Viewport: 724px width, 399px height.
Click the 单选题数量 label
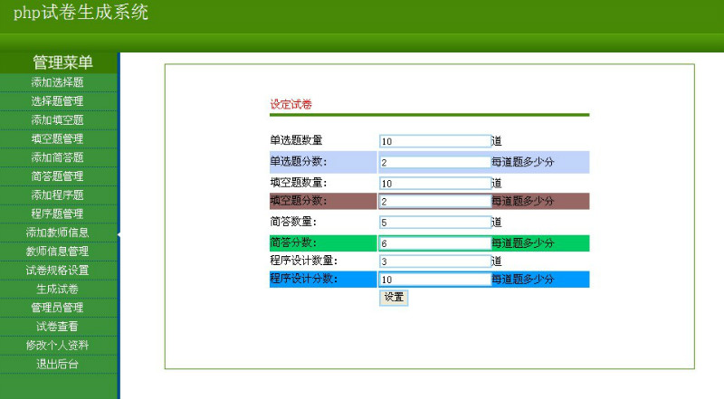[297, 140]
